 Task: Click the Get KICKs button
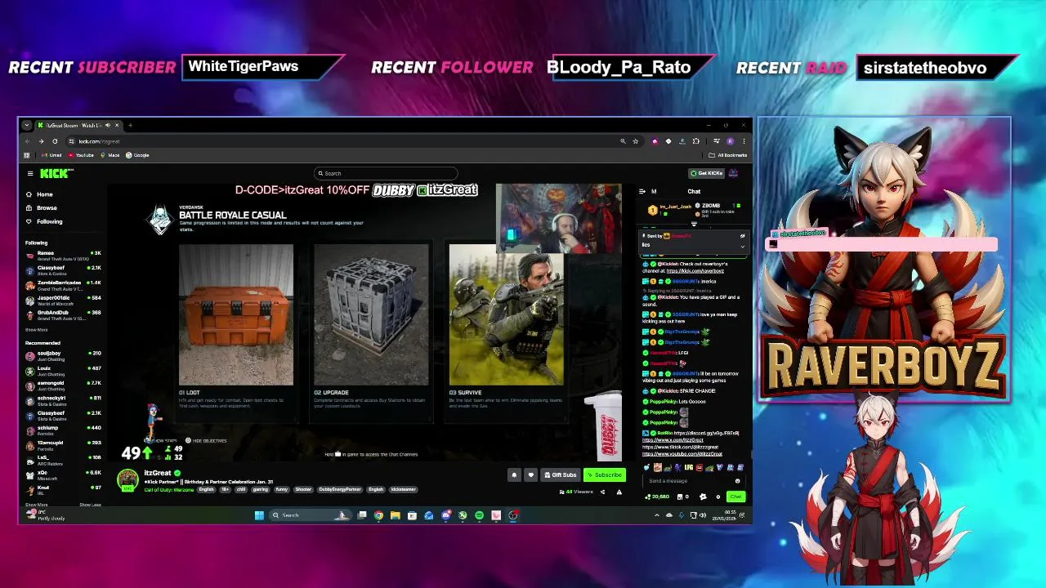point(706,173)
